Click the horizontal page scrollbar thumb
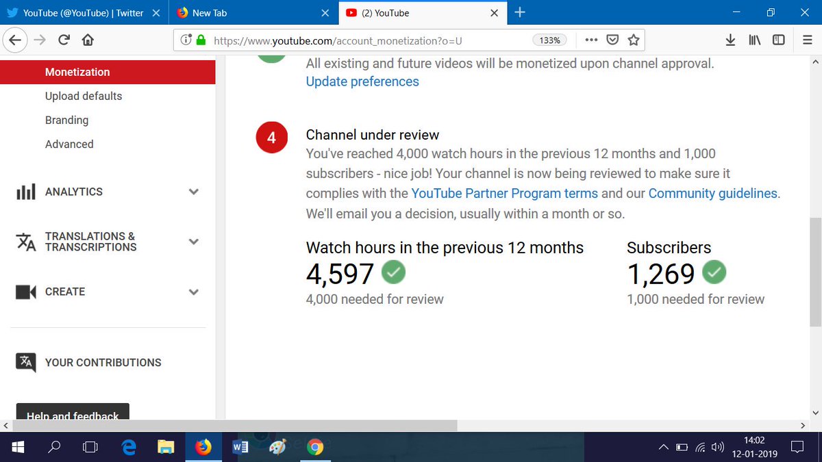The image size is (822, 462). click(234, 426)
